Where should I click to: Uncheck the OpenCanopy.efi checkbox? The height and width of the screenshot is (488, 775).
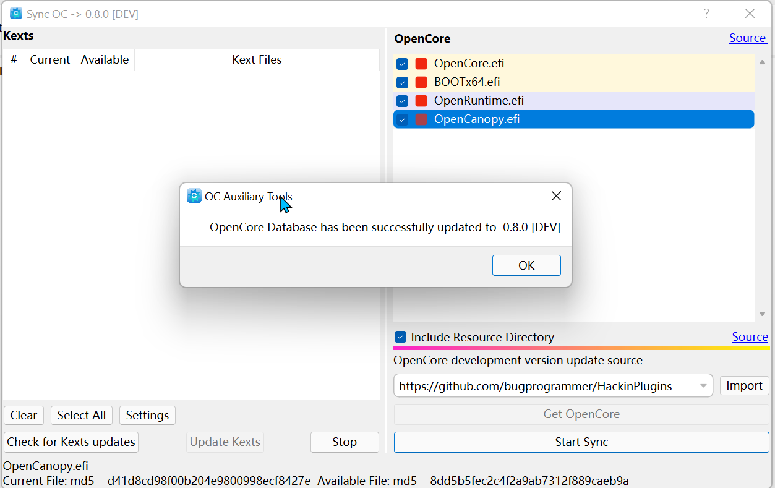pos(402,119)
